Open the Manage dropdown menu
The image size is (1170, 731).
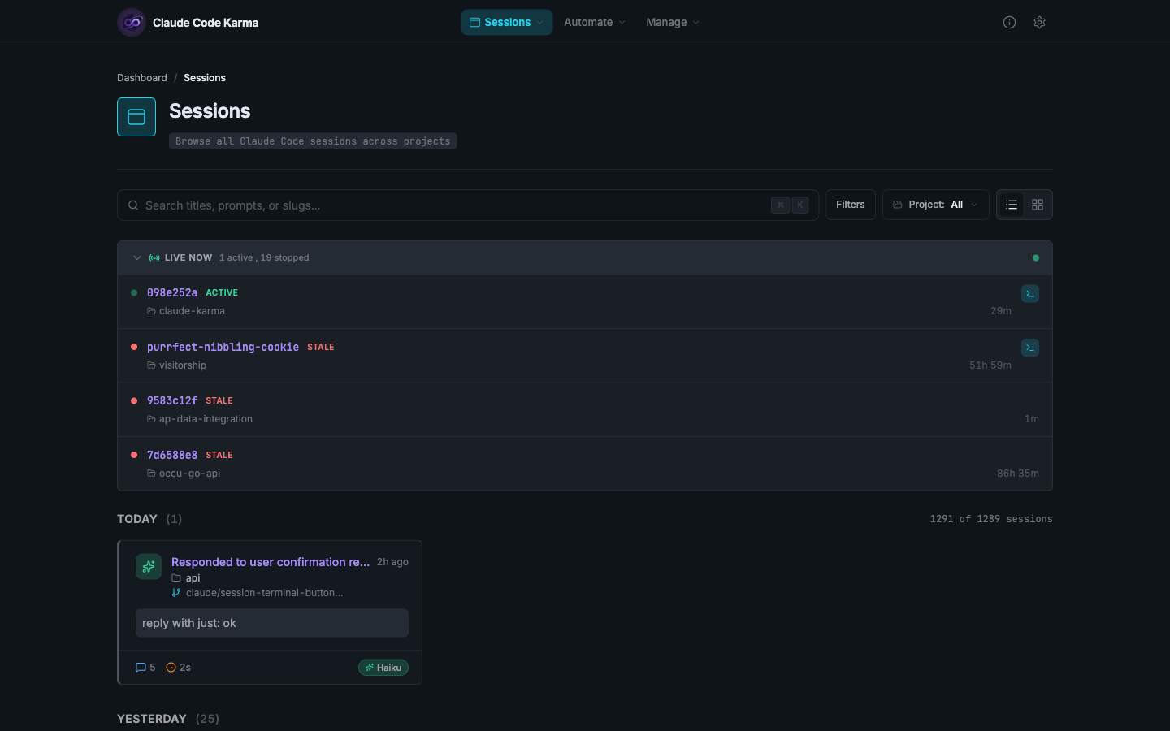[672, 23]
